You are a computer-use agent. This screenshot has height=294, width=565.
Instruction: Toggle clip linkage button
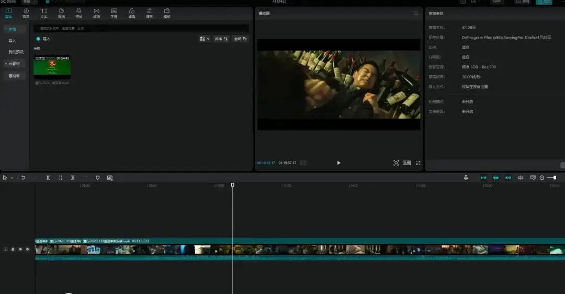tap(508, 178)
